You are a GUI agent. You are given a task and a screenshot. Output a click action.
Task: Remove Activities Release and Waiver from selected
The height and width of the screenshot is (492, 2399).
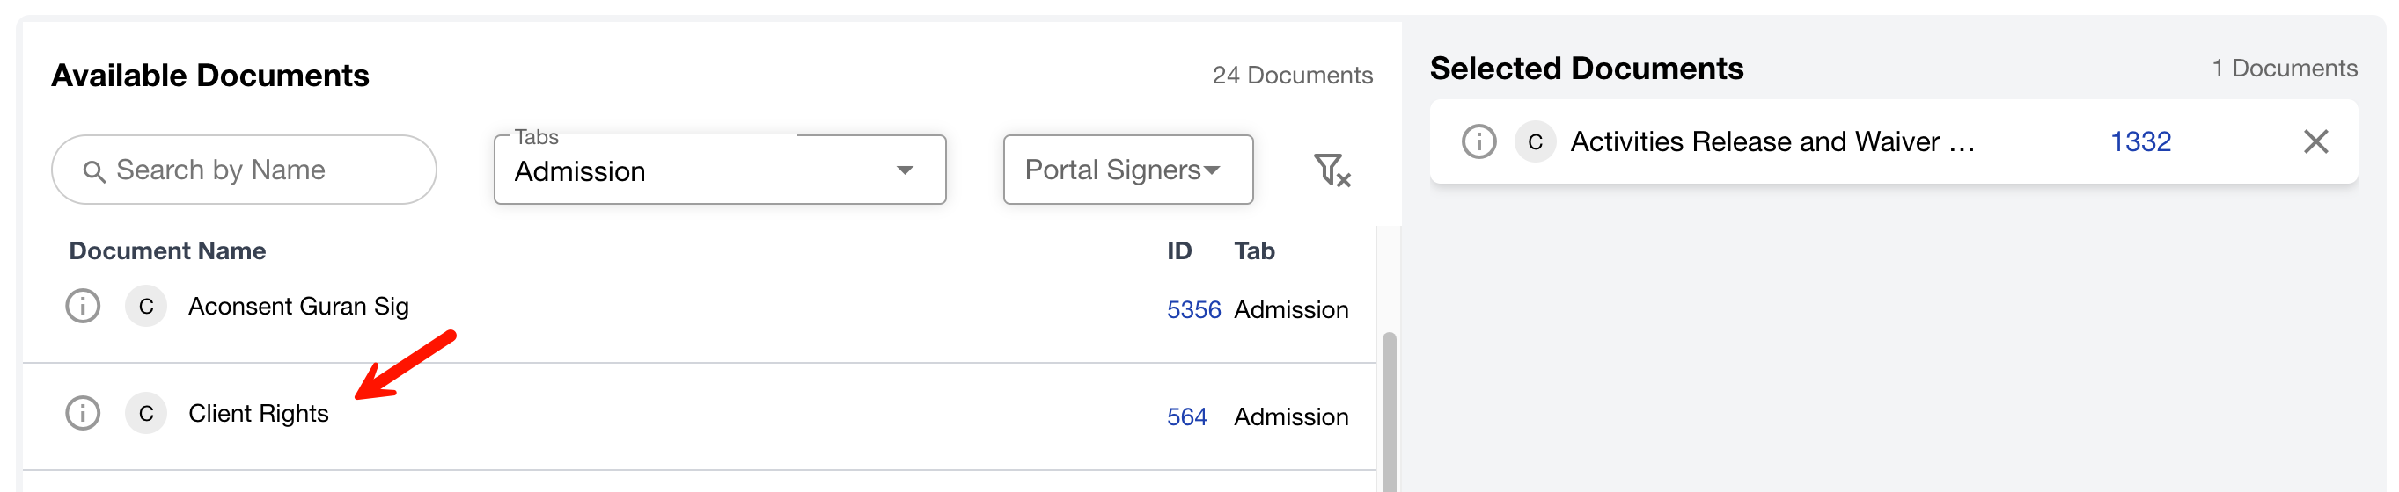coord(2315,141)
